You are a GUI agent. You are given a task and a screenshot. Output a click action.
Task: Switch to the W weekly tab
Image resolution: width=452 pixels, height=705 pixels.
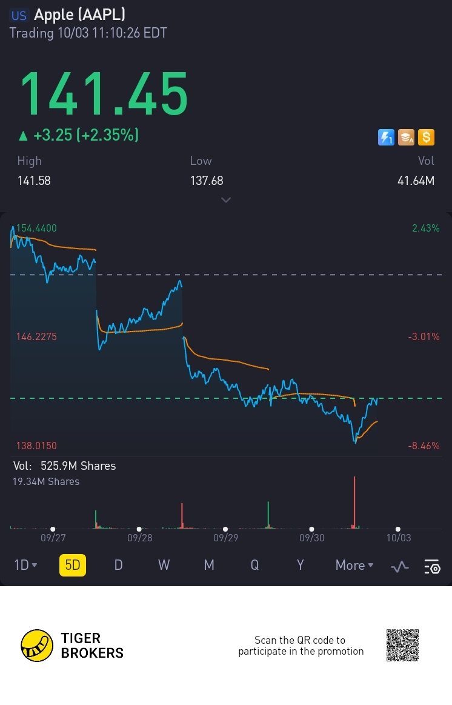(x=164, y=565)
